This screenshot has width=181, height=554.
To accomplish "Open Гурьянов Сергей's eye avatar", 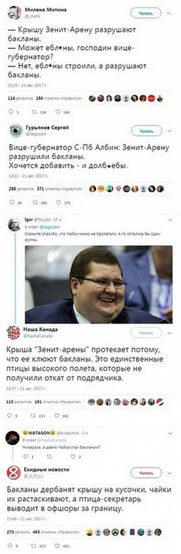I will [15, 130].
